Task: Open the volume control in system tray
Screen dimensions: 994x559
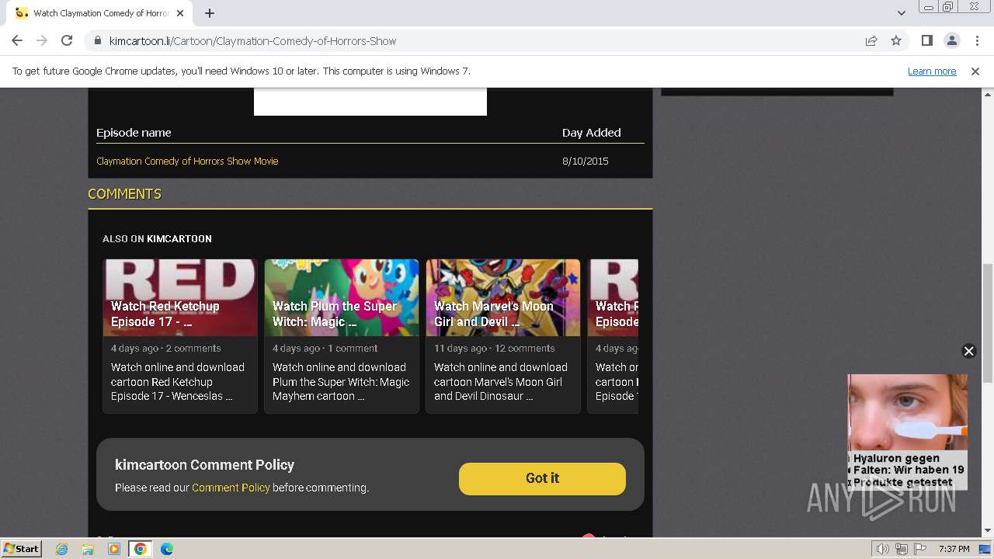Action: coord(883,549)
